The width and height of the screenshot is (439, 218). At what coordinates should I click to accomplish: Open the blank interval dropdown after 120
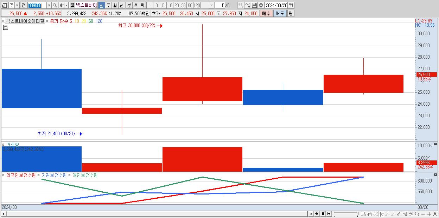[211, 5]
